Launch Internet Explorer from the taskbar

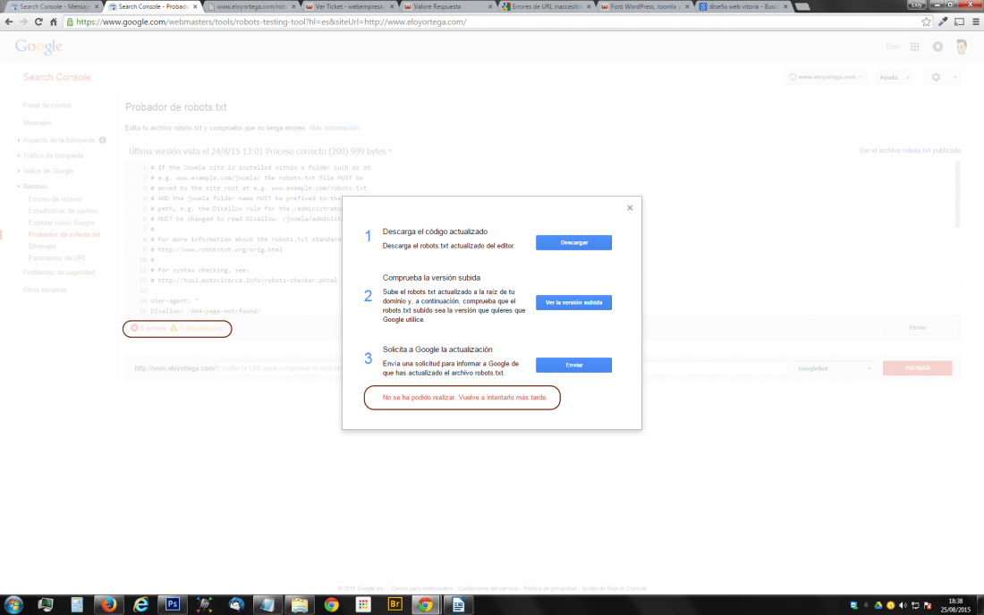coord(140,605)
